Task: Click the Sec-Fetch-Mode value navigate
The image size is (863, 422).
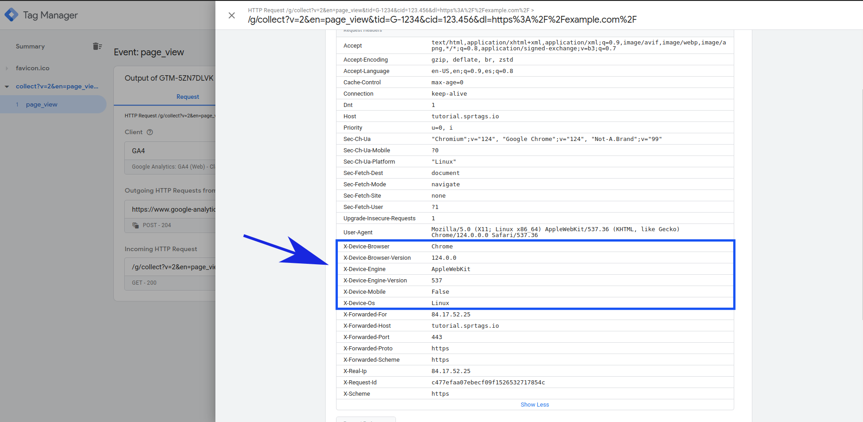Action: pos(445,184)
